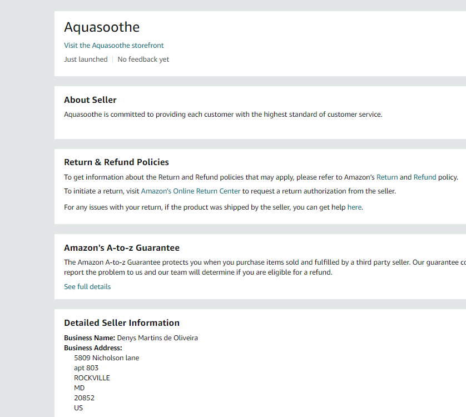Click the seller name Denys Martins de Oliveira
This screenshot has height=417, width=466.
click(157, 338)
